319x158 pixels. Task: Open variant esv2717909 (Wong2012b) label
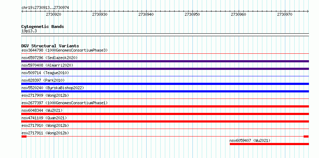point(45,95)
